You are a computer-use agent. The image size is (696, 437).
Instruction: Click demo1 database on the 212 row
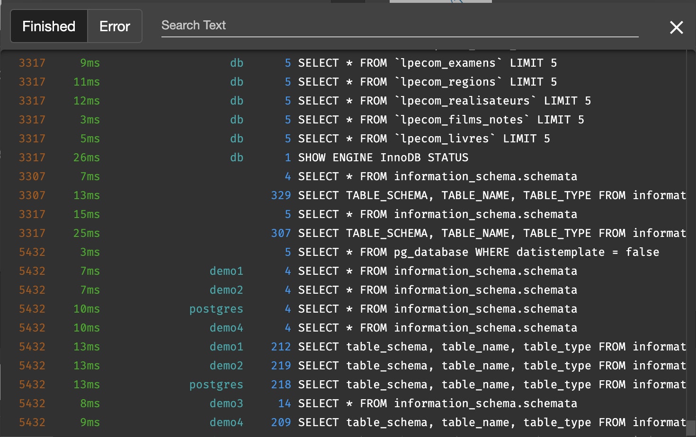226,347
